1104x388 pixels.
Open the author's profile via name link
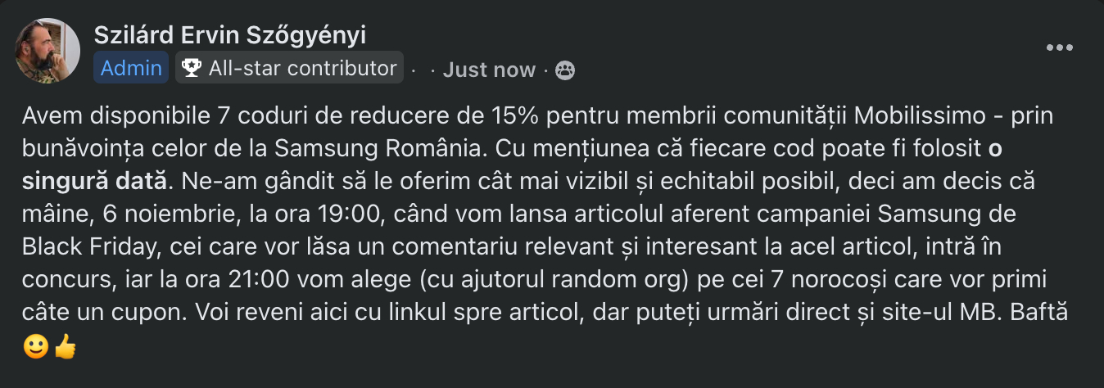coord(229,35)
